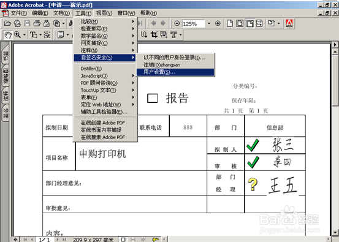Choose 注销(O)zhangsan menu entry
The image size is (339, 242).
[x=175, y=65]
